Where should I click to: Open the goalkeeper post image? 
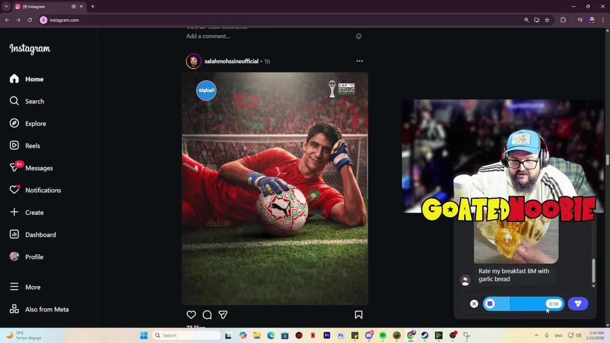point(275,189)
